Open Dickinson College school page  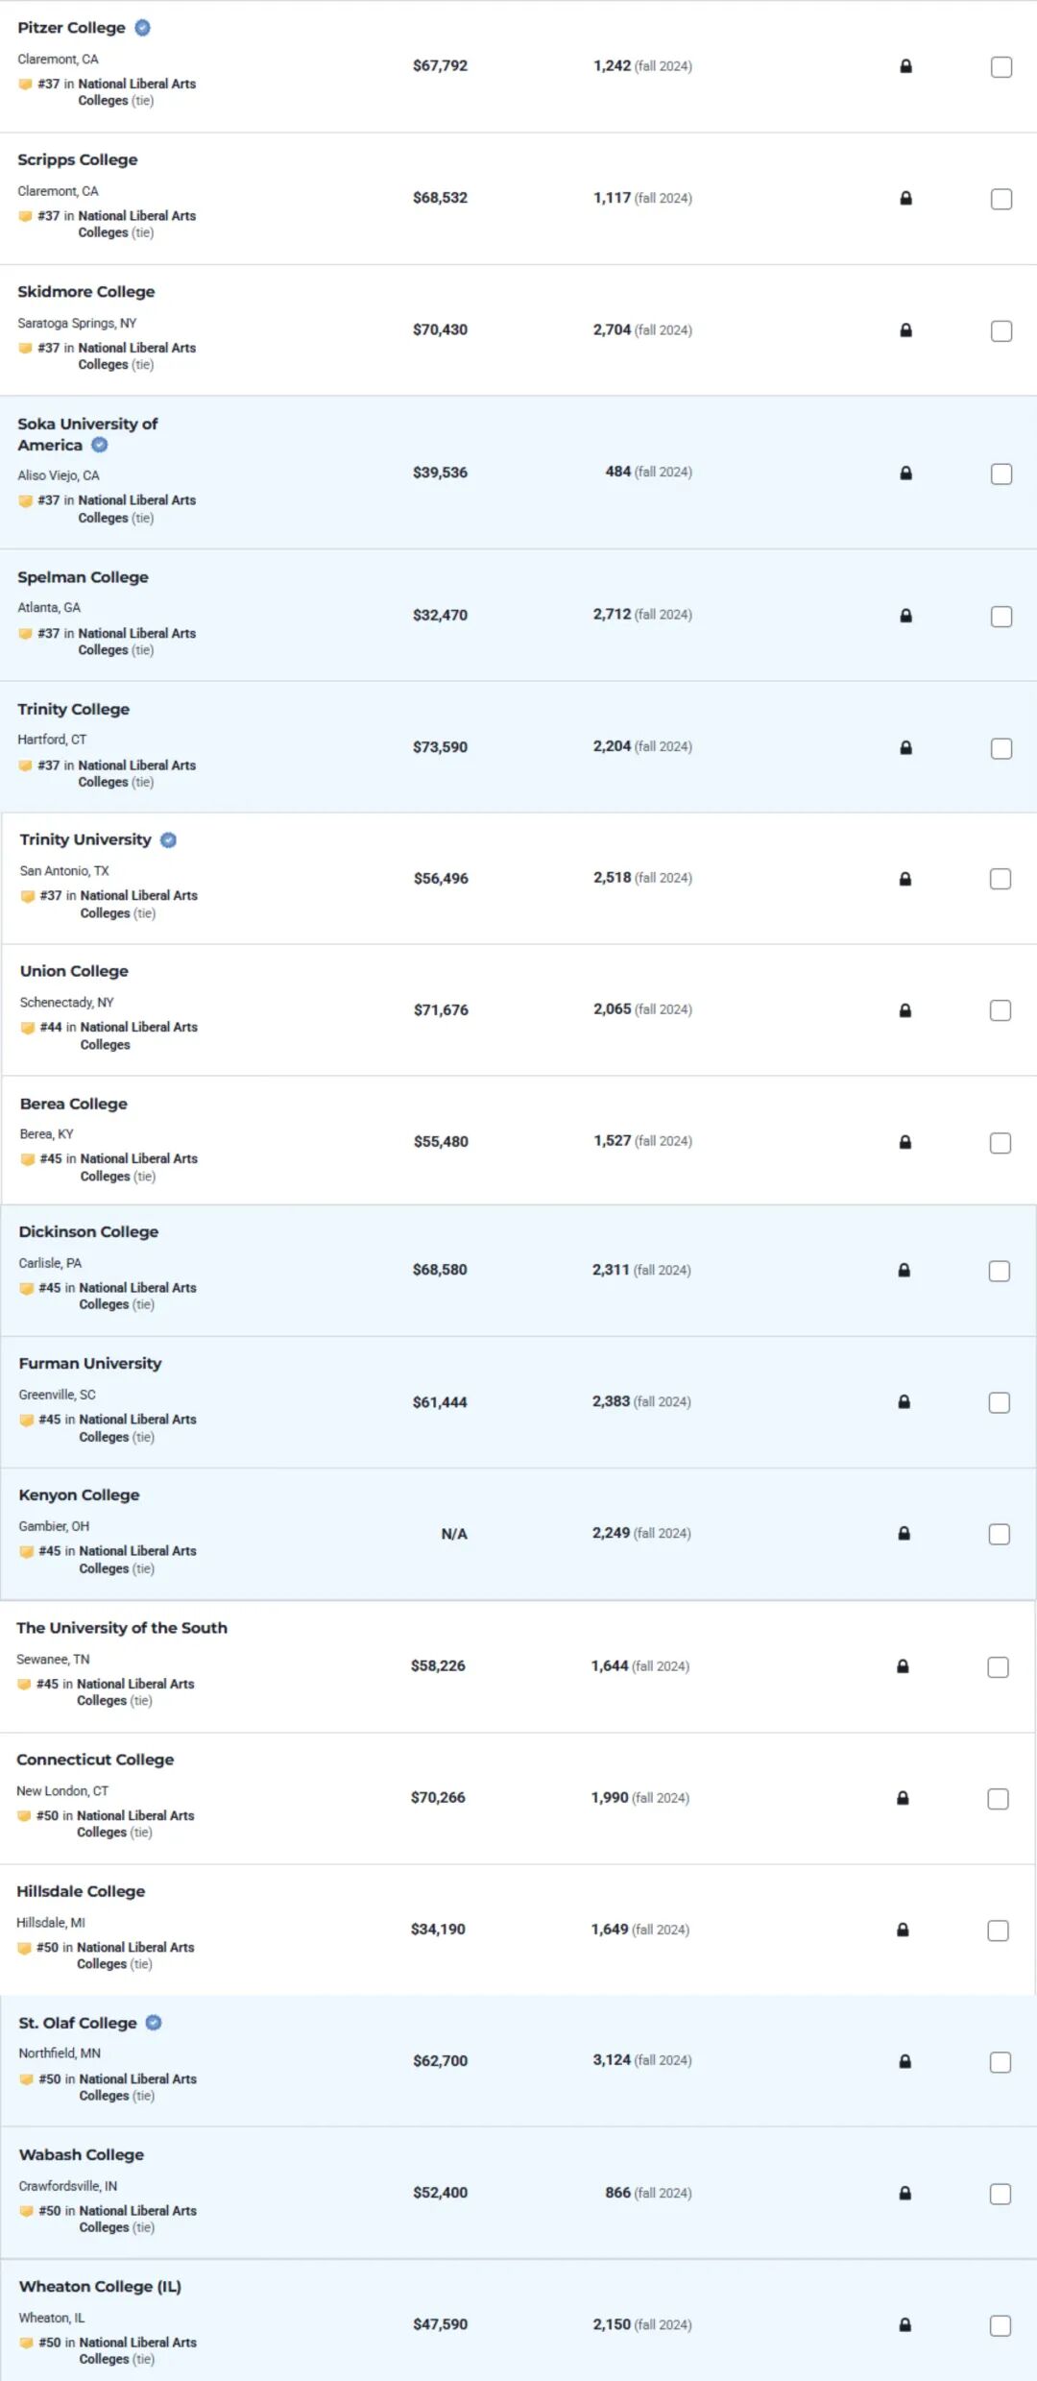[x=88, y=1231]
